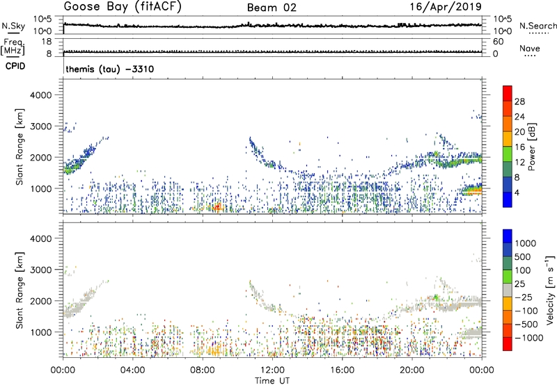
Task: Click the '500' tick on Velocity color bar
Action: [523, 256]
